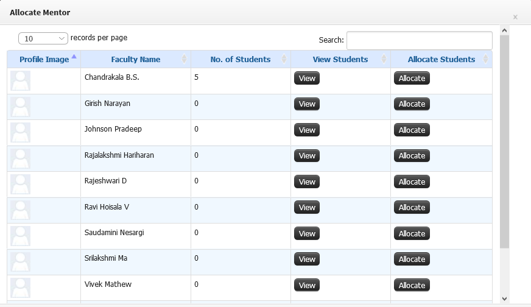
Task: Click Girish Narayan's profile avatar
Action: tap(20, 107)
